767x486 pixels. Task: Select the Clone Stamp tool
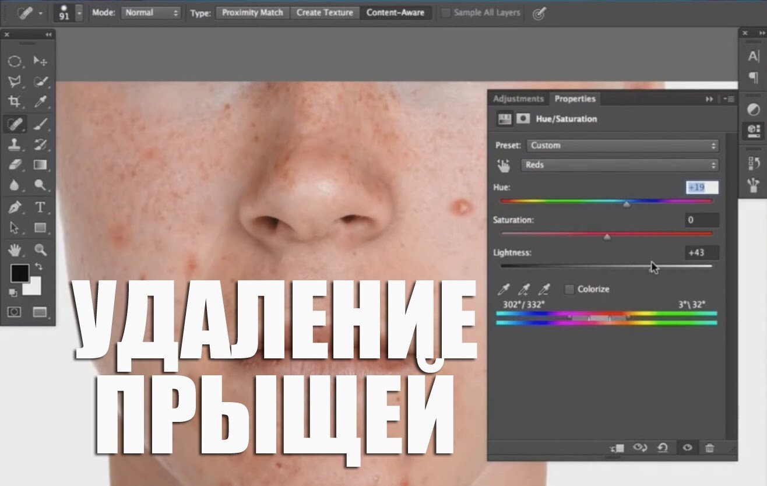coord(15,145)
